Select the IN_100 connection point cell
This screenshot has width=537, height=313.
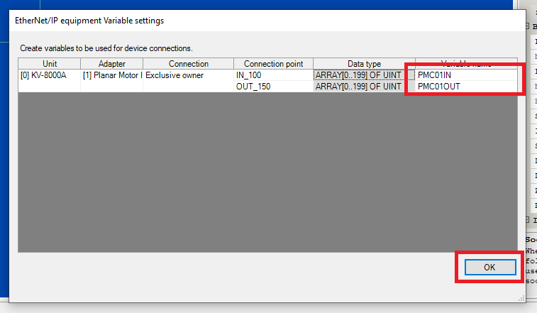[x=273, y=75]
